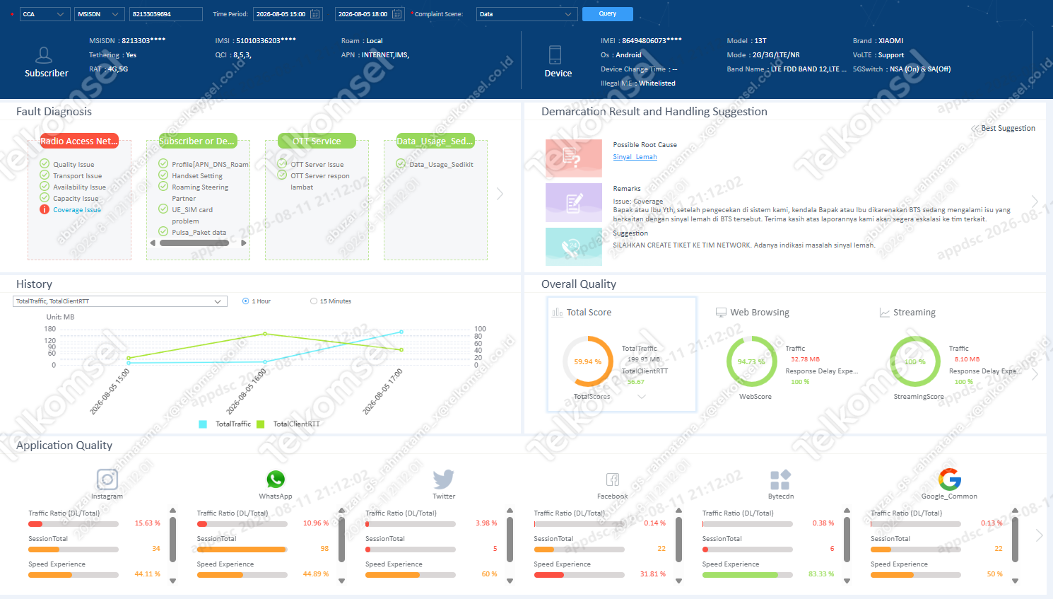Open calendar for start time 15:00

point(315,14)
